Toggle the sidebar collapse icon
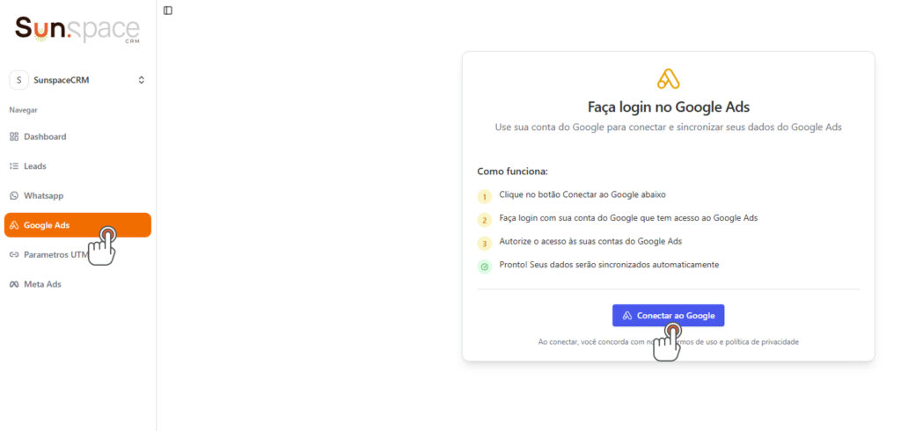Viewport: 901px width, 431px height. coord(168,11)
